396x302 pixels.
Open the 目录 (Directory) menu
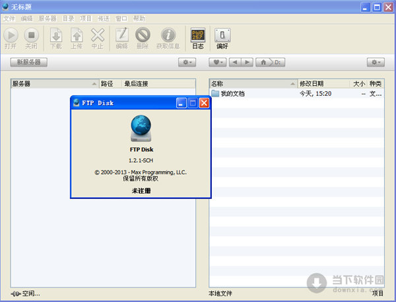tap(69, 19)
